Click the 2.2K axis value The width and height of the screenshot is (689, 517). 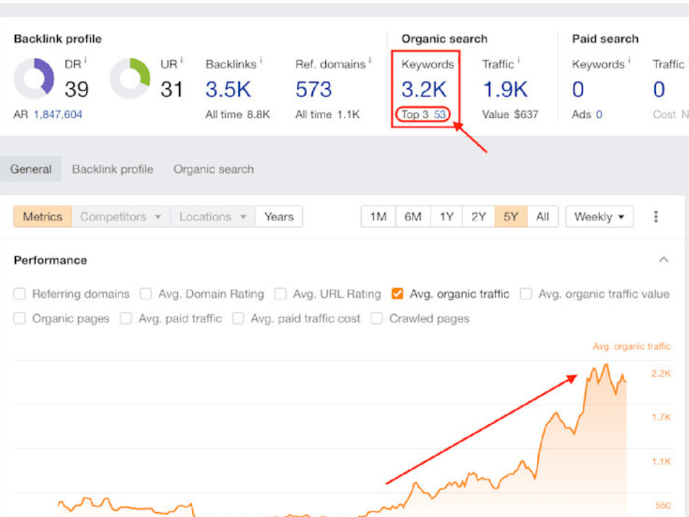click(661, 374)
